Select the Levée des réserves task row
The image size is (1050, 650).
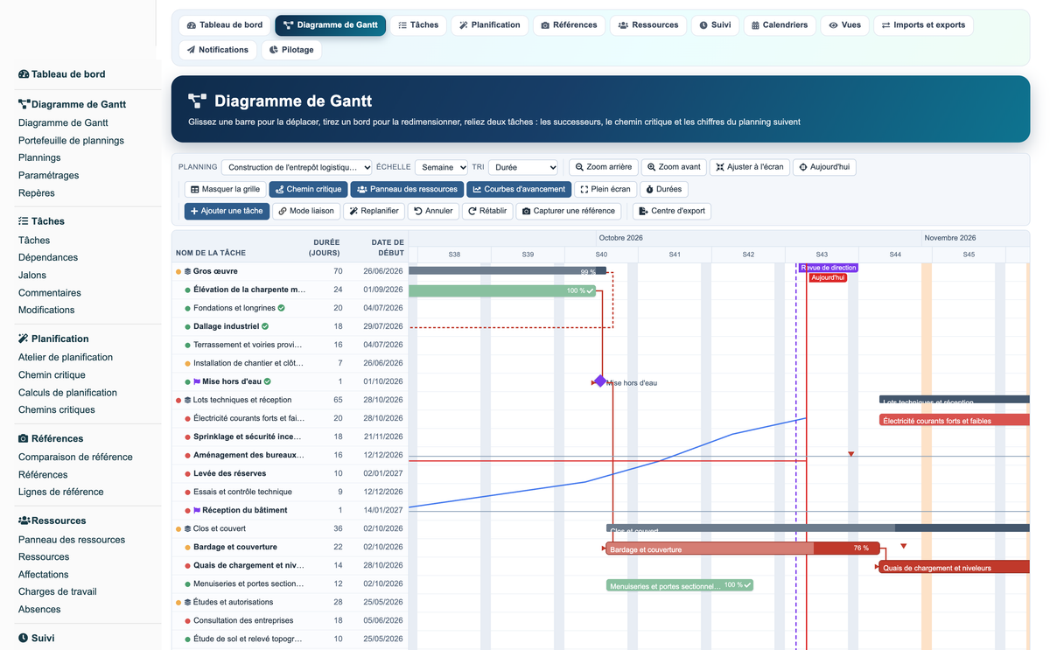click(290, 473)
